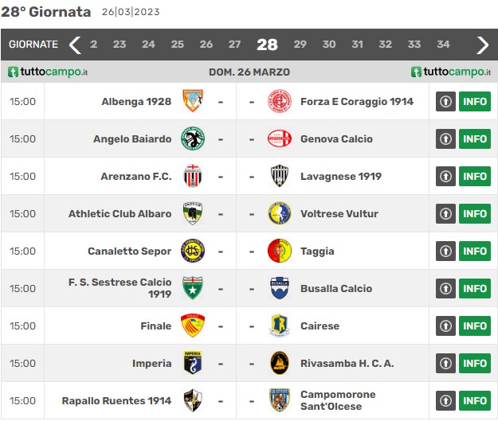
Task: Click the Albenga 1928 team crest
Action: [193, 101]
